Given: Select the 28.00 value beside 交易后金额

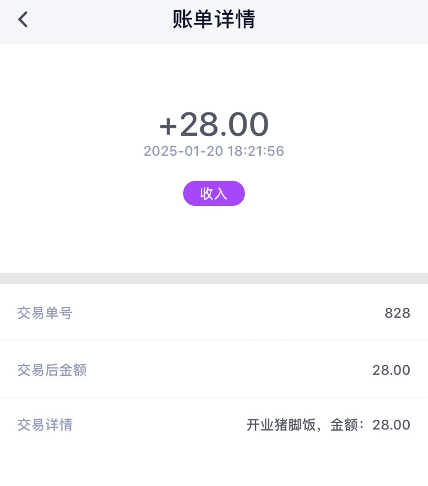Looking at the screenshot, I should pos(391,370).
